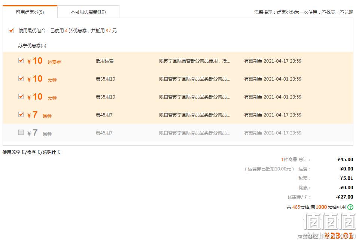
Task: Check the disabled grey ¥7 易券 checkbox
Action: point(21,132)
